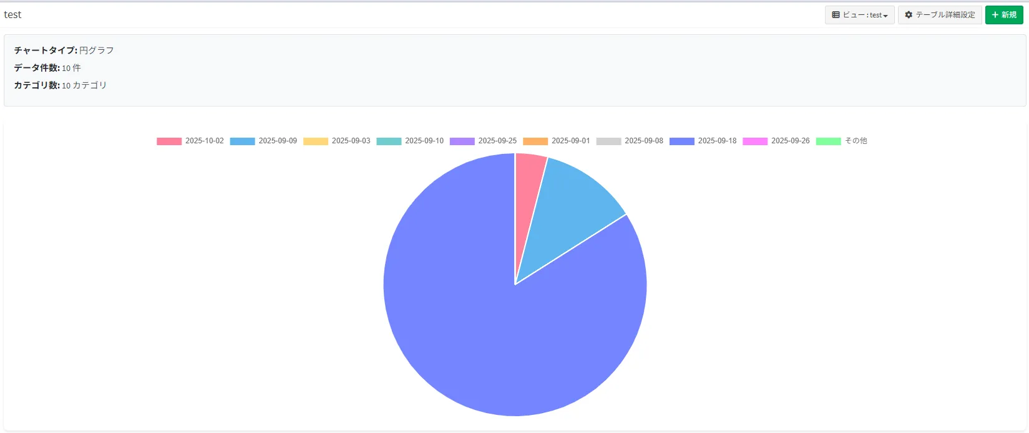
Task: Toggle the 2025-10-02 legend label
Action: pos(204,141)
